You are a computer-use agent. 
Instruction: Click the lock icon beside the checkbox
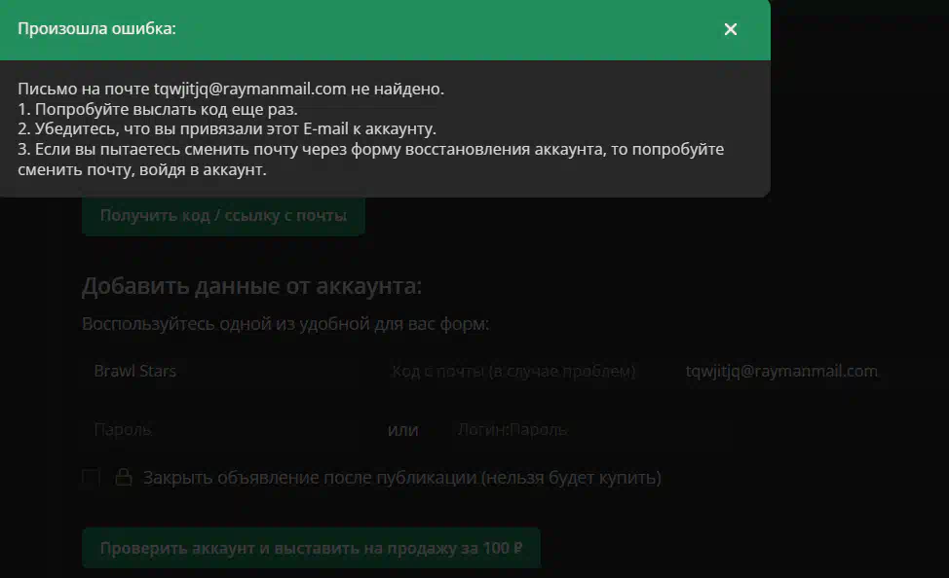(x=124, y=478)
